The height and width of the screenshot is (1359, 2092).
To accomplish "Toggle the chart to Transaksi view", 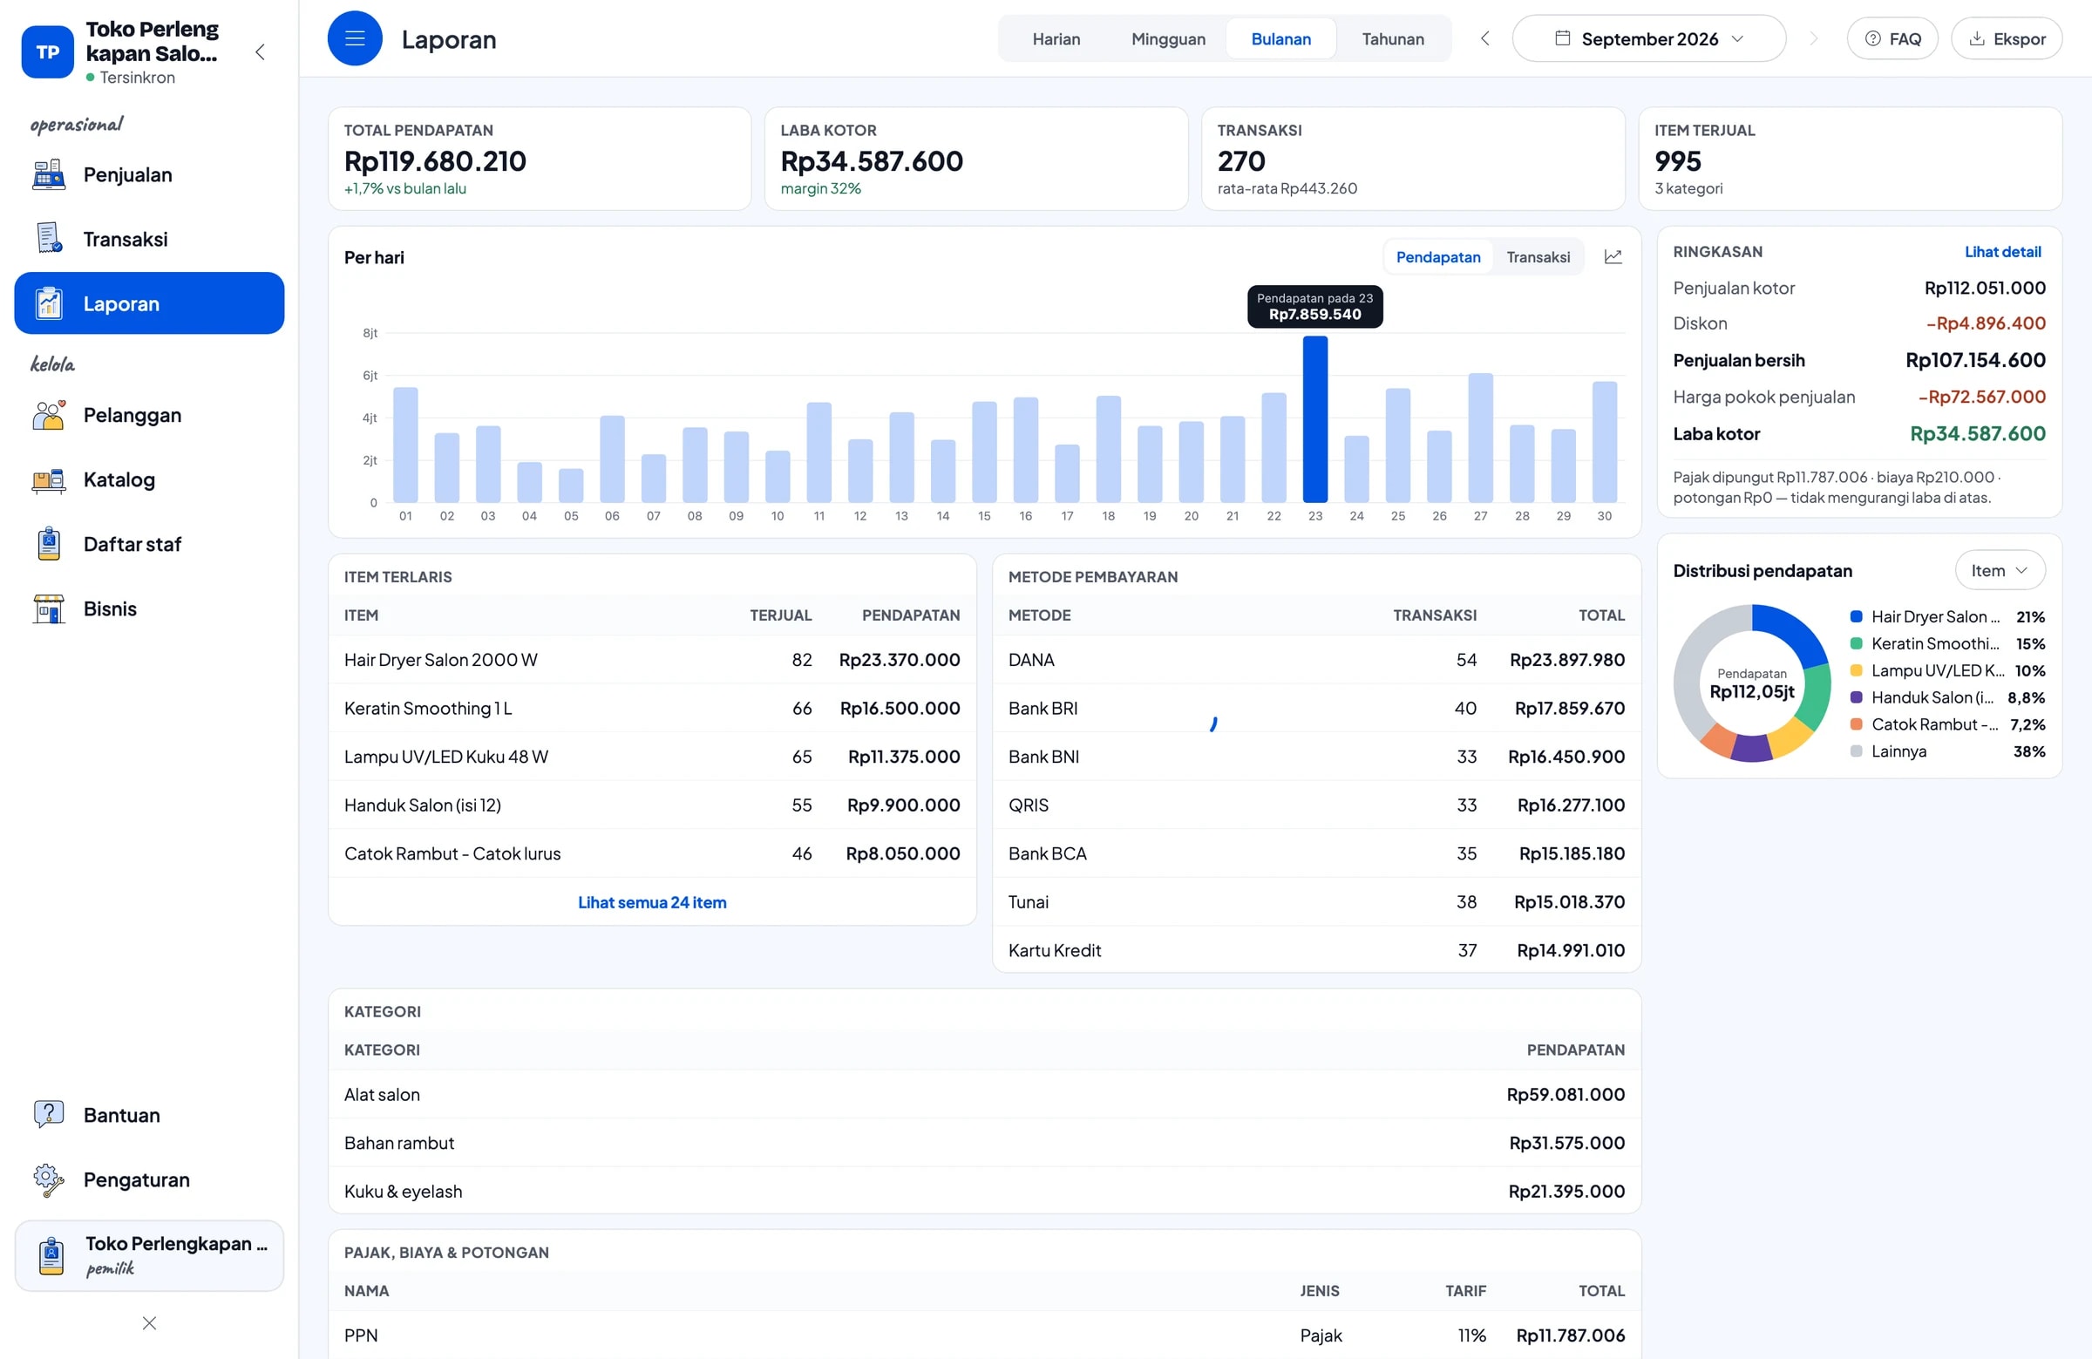I will tap(1538, 256).
